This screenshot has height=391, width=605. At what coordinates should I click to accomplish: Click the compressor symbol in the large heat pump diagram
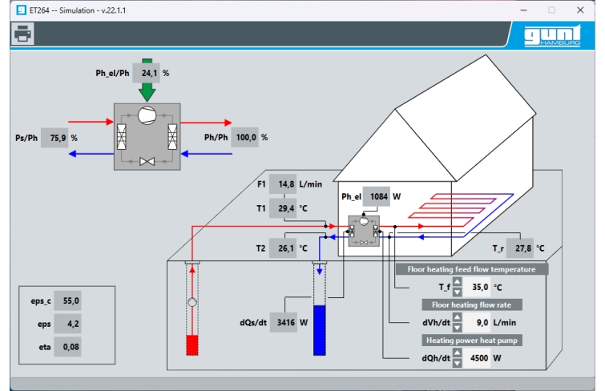tap(147, 117)
